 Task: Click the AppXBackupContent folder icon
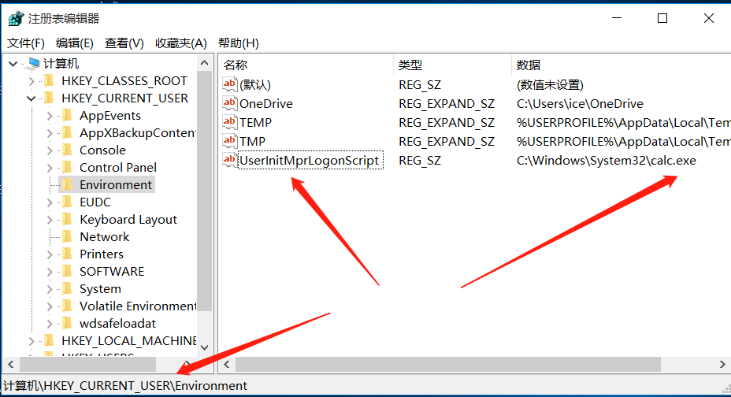[67, 133]
